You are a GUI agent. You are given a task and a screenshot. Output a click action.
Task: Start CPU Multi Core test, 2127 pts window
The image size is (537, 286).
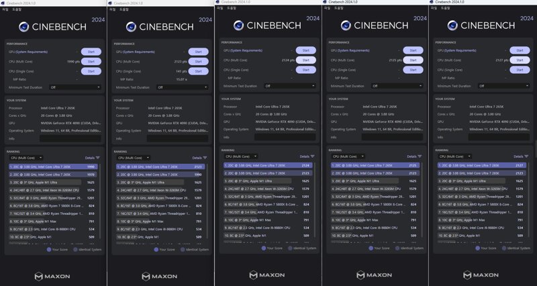click(520, 60)
